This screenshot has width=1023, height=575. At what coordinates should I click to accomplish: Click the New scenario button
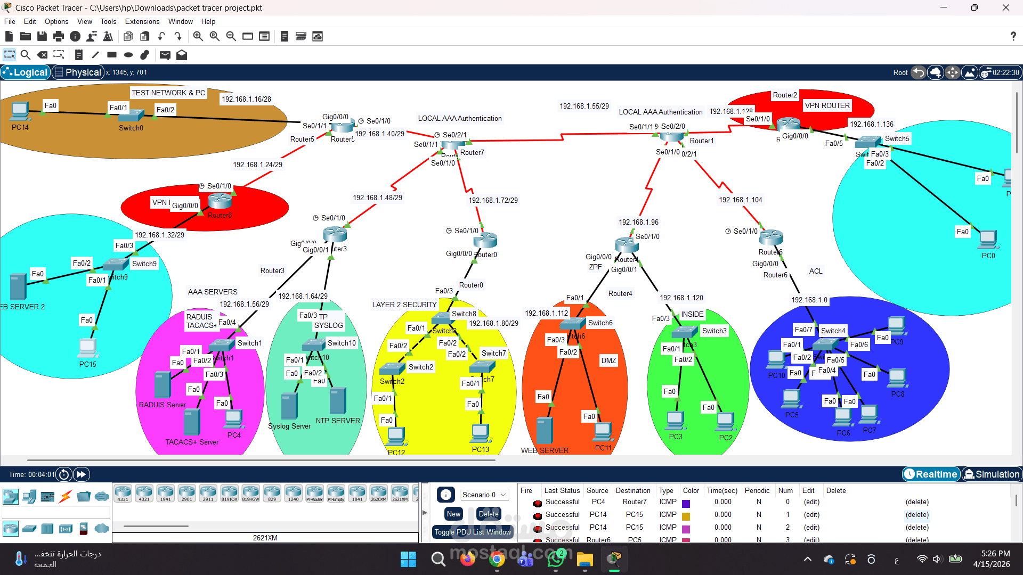coord(453,514)
